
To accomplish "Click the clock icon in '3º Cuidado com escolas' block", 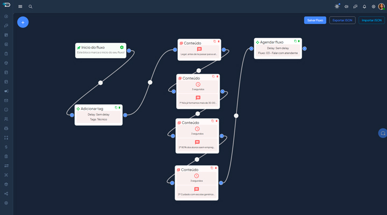I will [x=197, y=176].
